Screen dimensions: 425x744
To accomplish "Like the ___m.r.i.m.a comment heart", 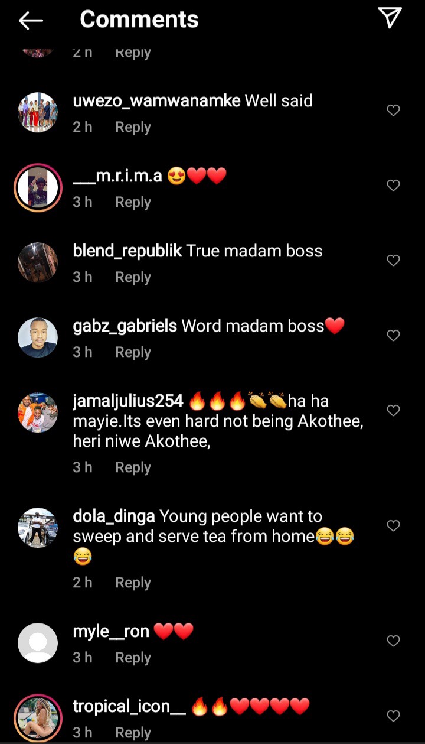I will pos(393,186).
